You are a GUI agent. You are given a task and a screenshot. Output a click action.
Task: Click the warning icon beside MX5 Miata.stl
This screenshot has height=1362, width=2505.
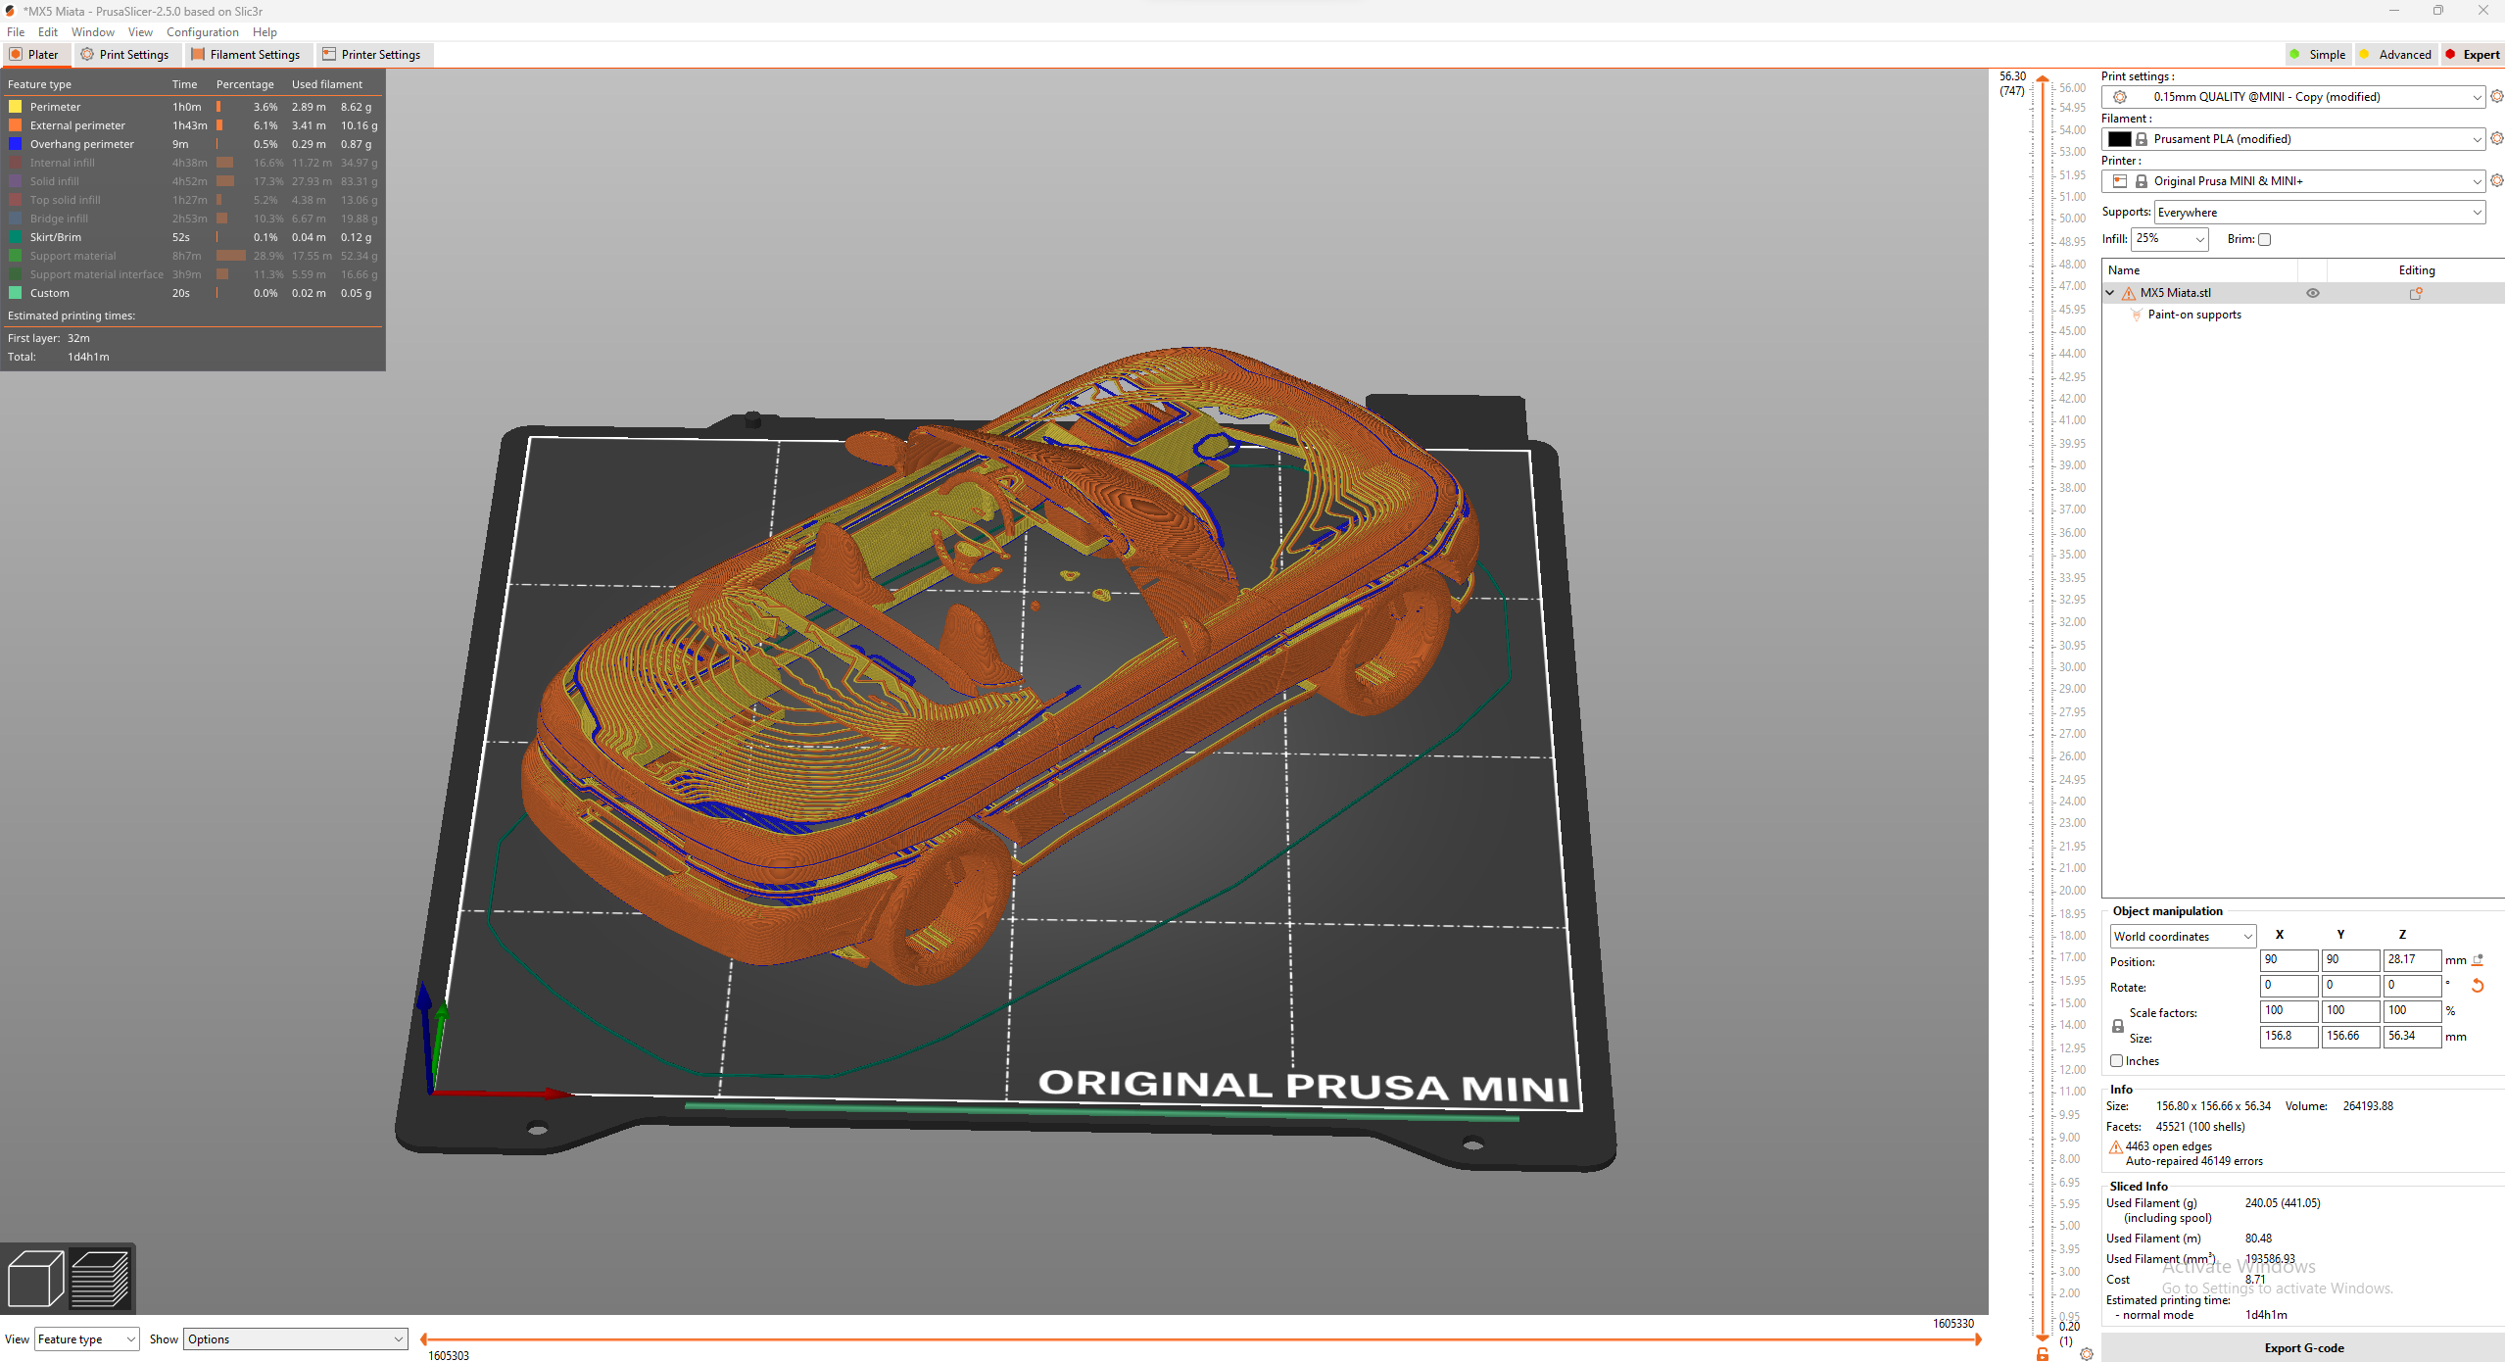(2129, 293)
